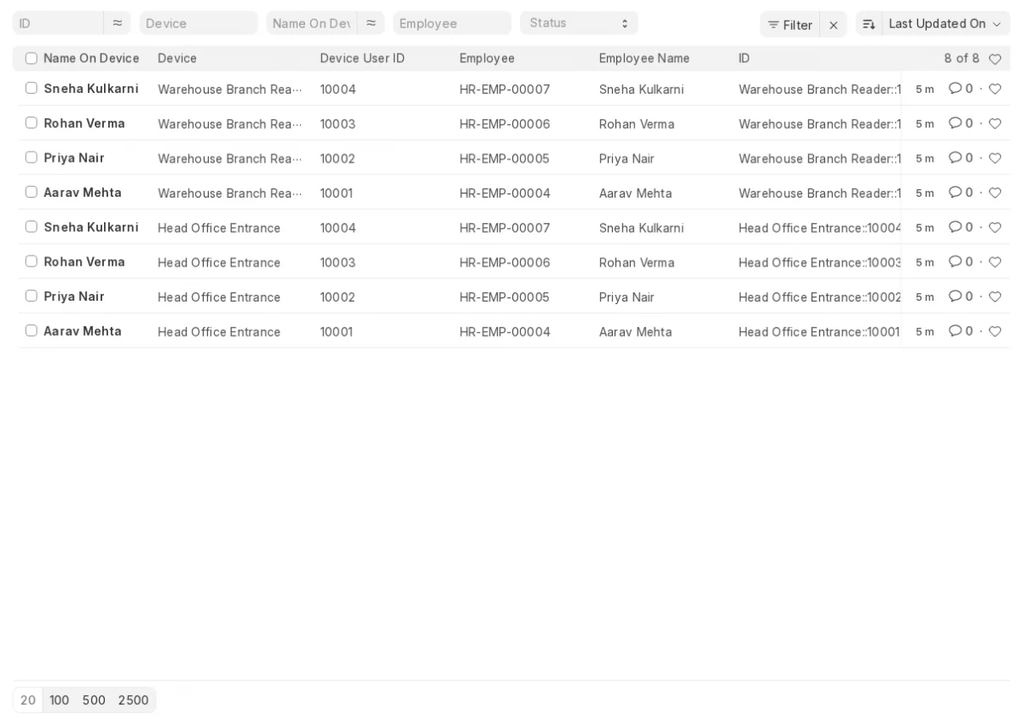Set page size to 20
The width and height of the screenshot is (1023, 719).
point(28,700)
